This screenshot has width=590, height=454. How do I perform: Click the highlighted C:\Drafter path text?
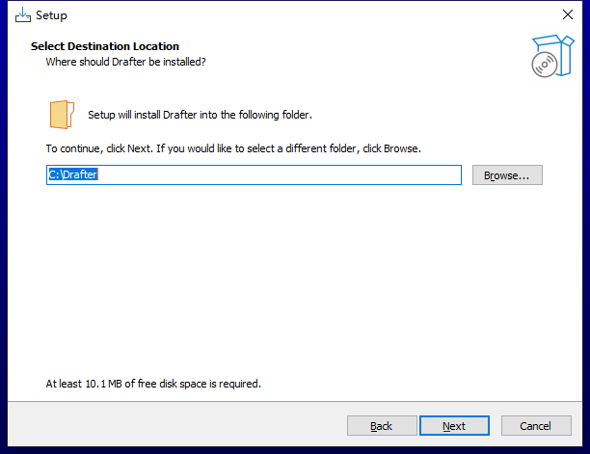[x=73, y=174]
